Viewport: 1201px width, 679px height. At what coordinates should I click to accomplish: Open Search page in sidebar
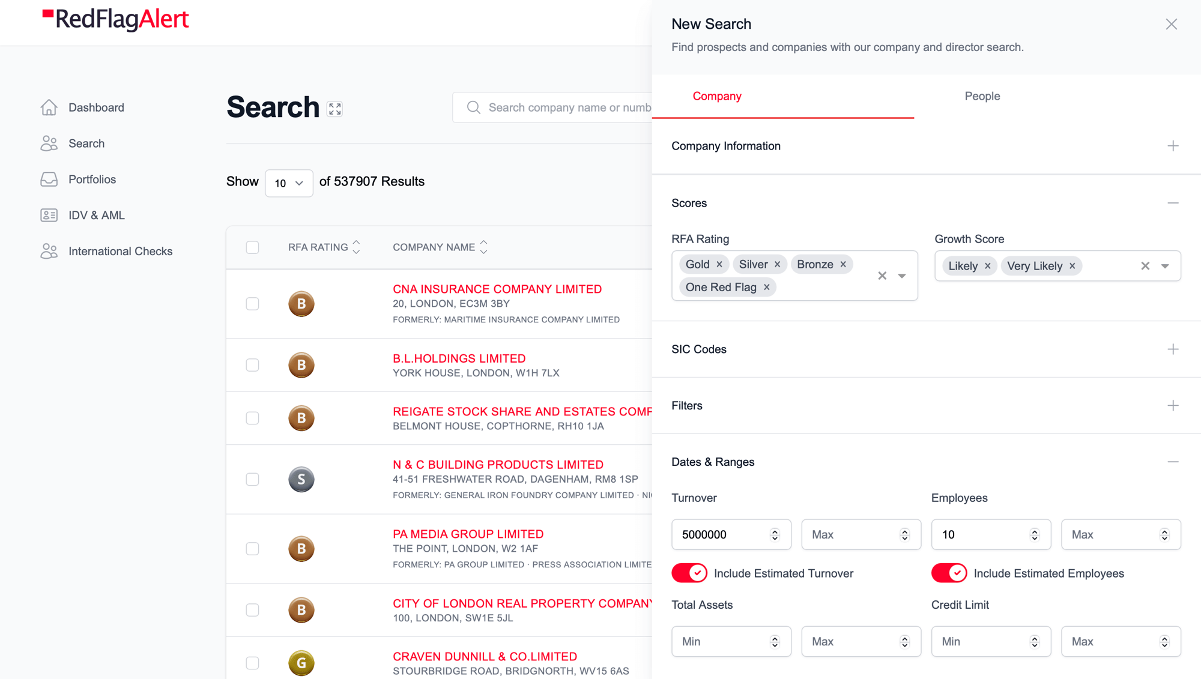click(x=86, y=143)
